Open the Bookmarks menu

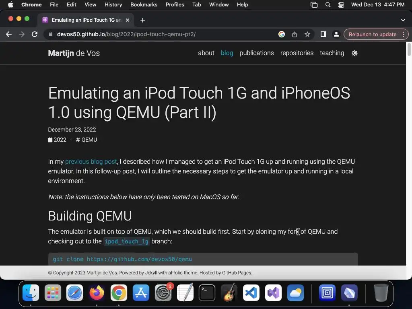click(x=144, y=5)
